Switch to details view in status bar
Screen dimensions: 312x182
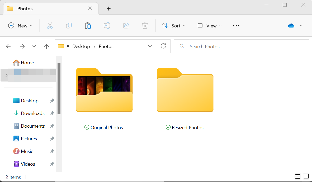(x=298, y=176)
